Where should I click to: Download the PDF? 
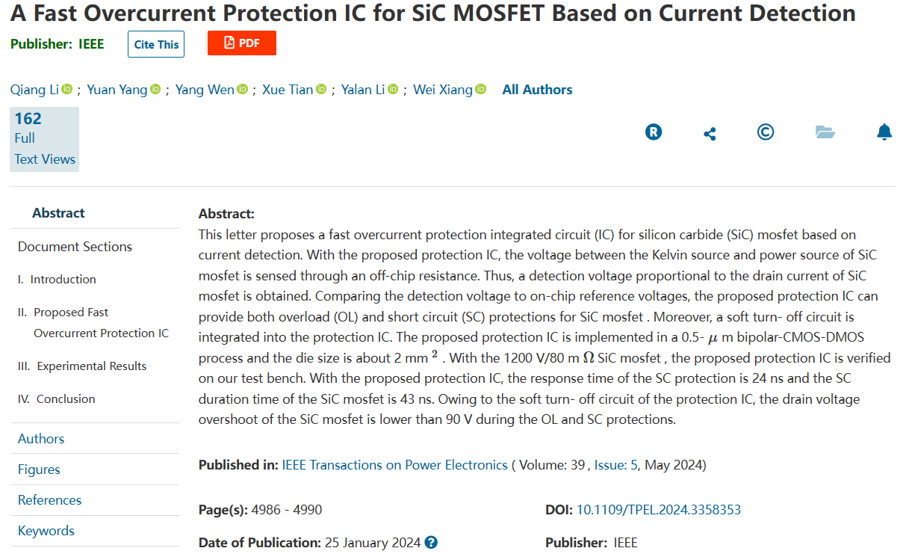[x=242, y=43]
